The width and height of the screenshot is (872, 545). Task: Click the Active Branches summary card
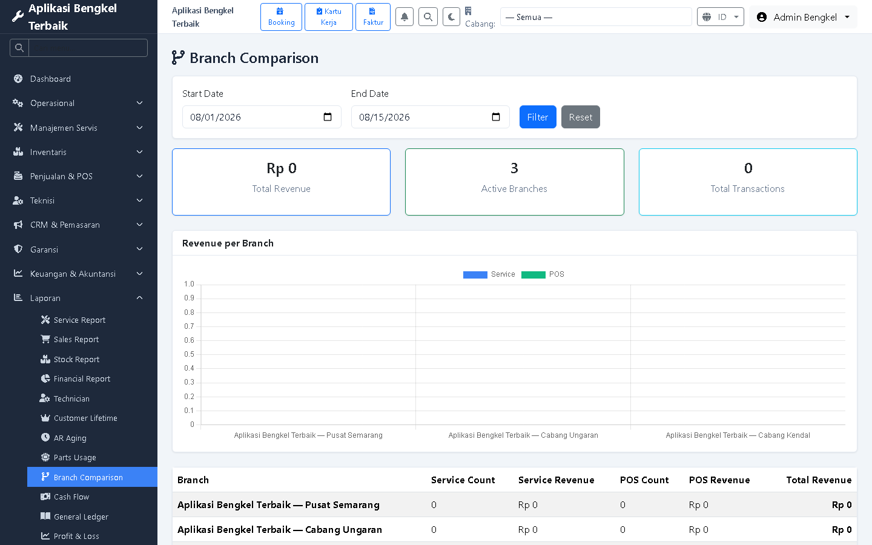(x=515, y=182)
